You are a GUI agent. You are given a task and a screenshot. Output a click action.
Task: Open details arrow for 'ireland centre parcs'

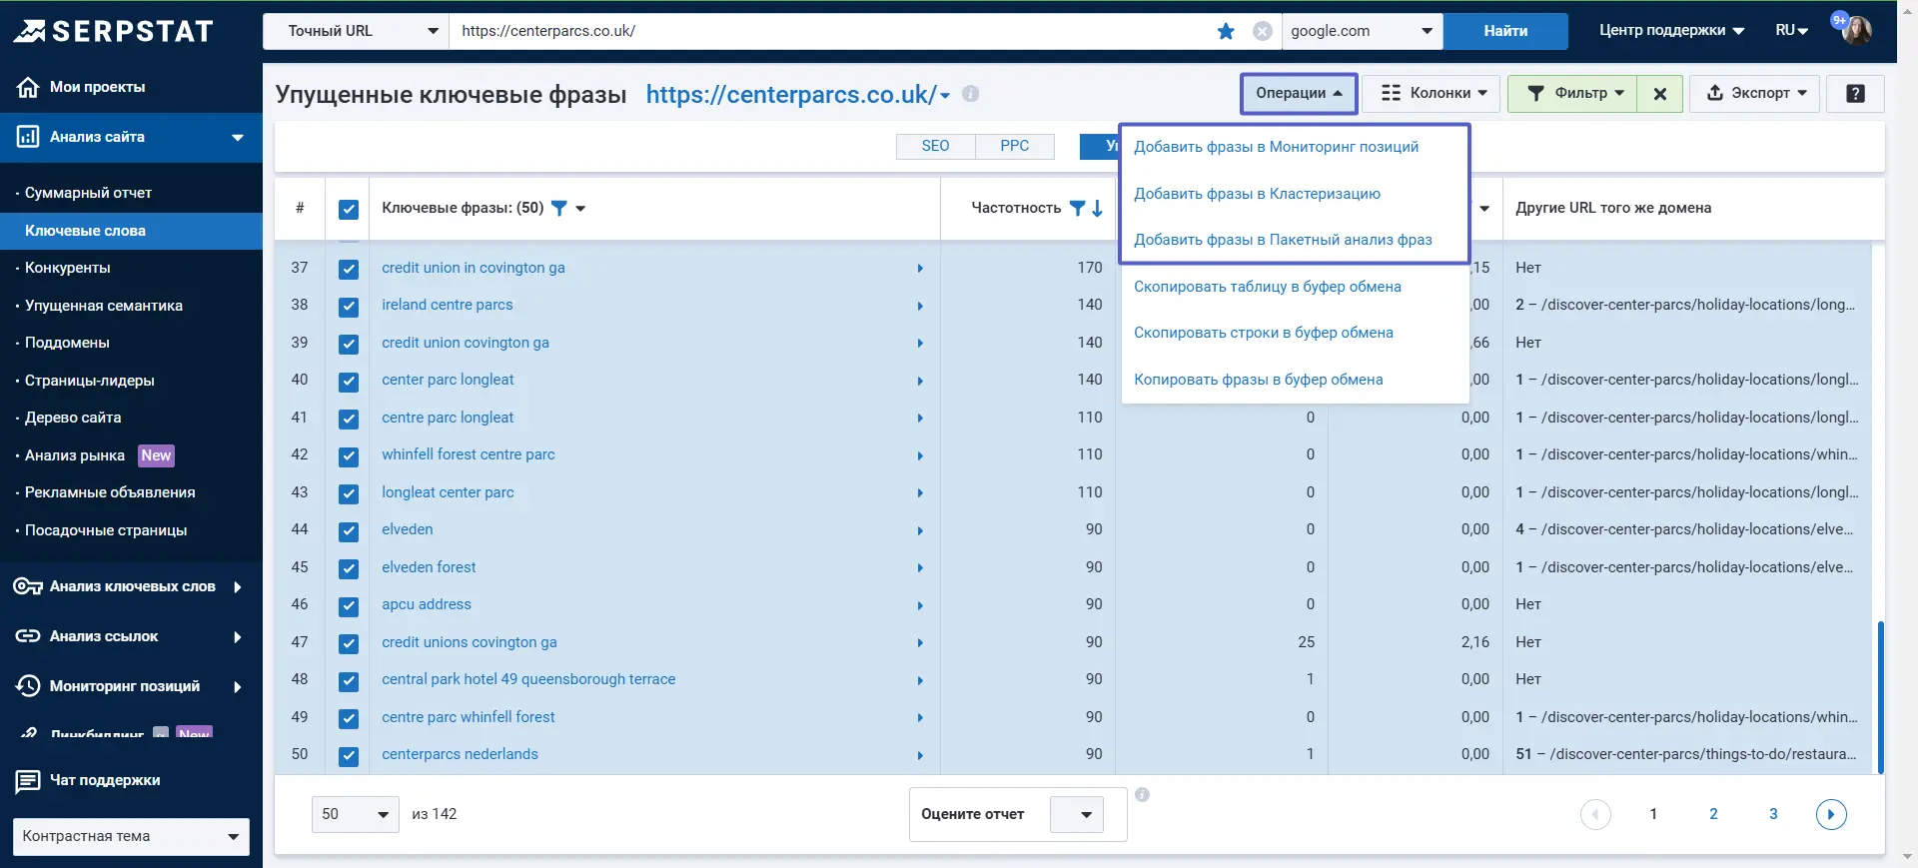point(920,306)
